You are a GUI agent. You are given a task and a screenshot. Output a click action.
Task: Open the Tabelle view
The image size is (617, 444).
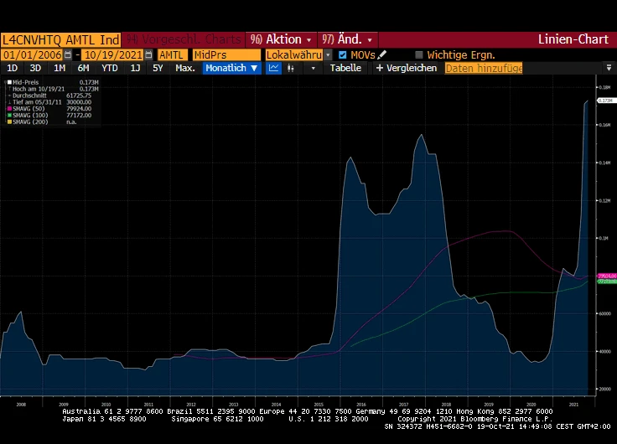[x=345, y=68]
